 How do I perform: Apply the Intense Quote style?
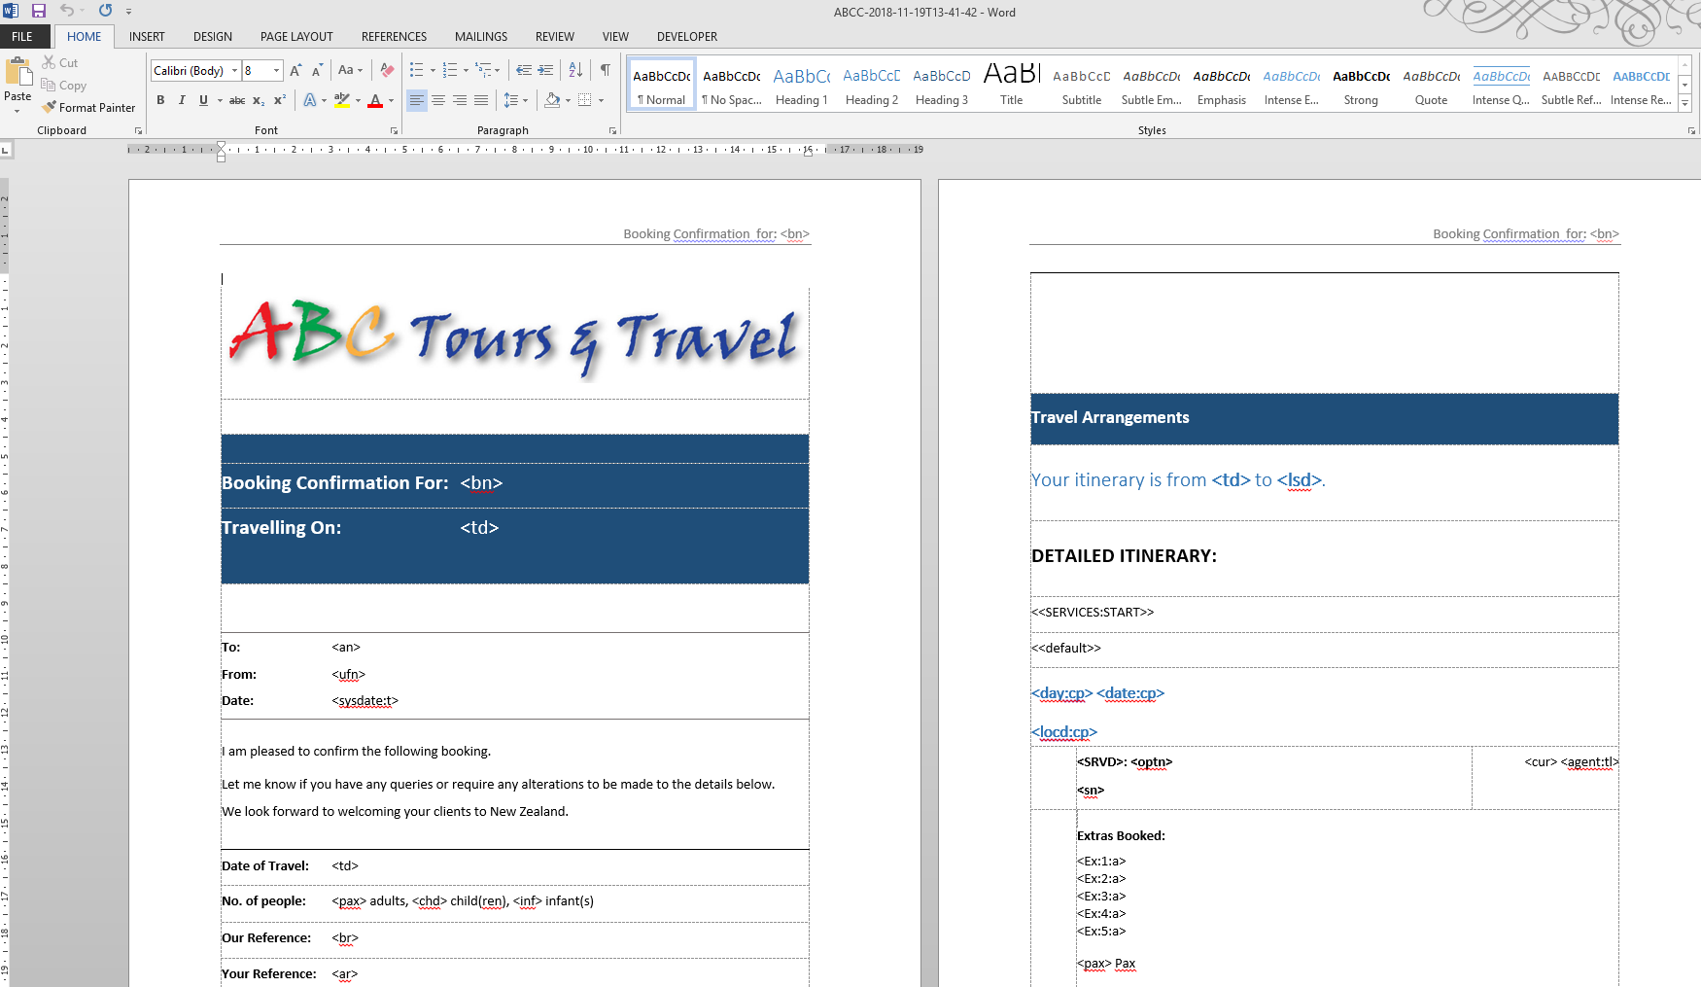(1501, 85)
